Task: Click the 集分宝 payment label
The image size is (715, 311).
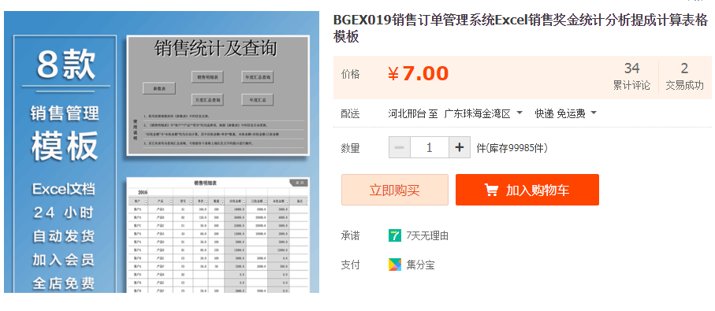Action: (420, 265)
